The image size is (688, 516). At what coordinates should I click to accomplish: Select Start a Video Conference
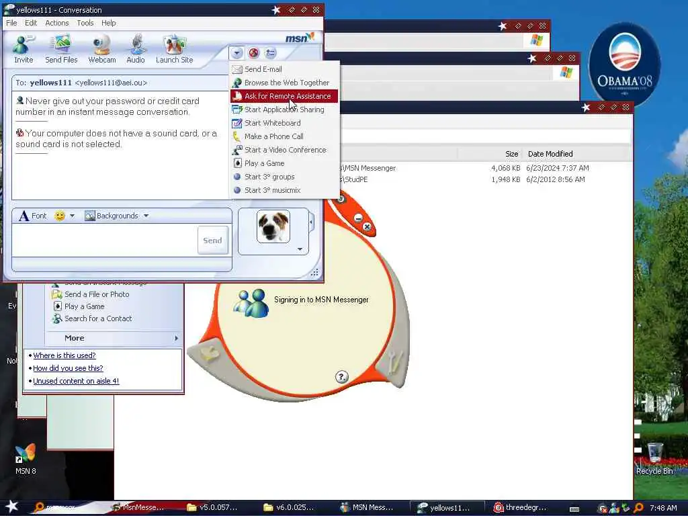click(x=284, y=150)
